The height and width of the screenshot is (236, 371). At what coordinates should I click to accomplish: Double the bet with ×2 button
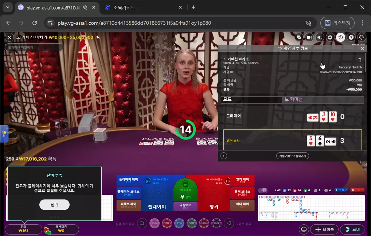point(229,223)
